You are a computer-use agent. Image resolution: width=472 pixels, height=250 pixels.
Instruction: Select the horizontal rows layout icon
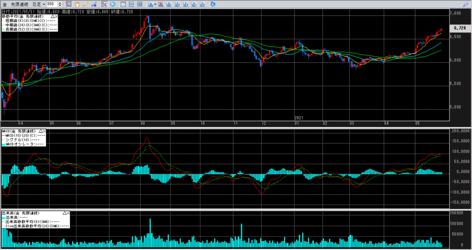[x=131, y=4]
